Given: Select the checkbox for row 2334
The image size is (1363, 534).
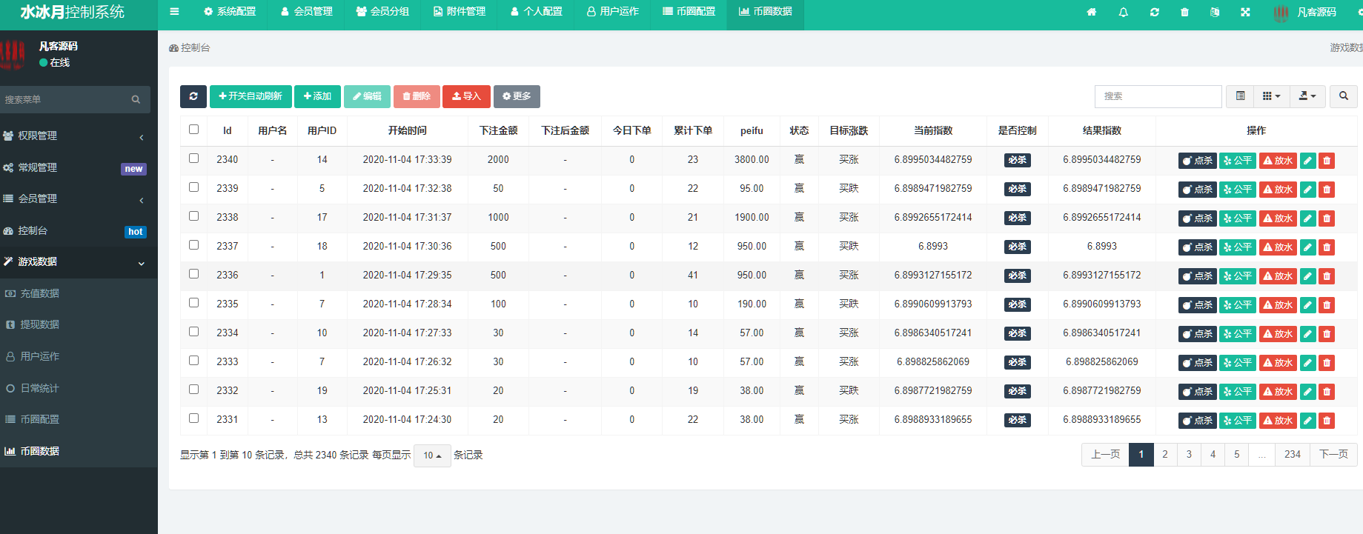Looking at the screenshot, I should click(x=194, y=332).
